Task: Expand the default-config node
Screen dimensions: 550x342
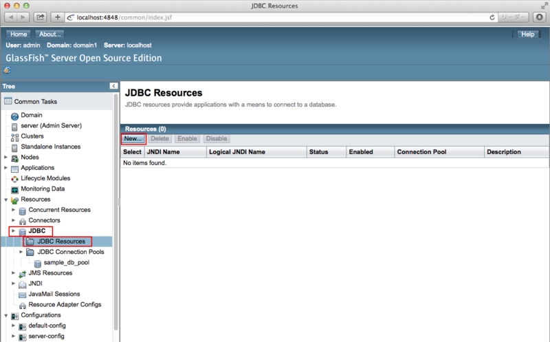Action: pos(13,325)
